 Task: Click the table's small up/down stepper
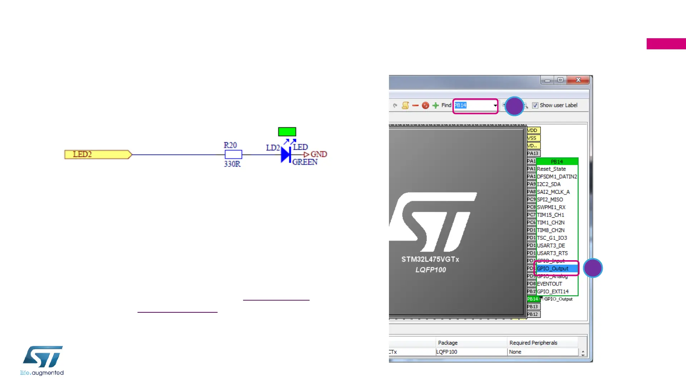click(583, 353)
